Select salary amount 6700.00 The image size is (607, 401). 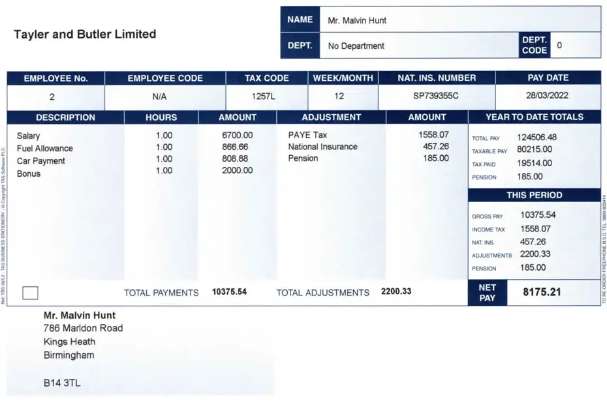click(238, 135)
